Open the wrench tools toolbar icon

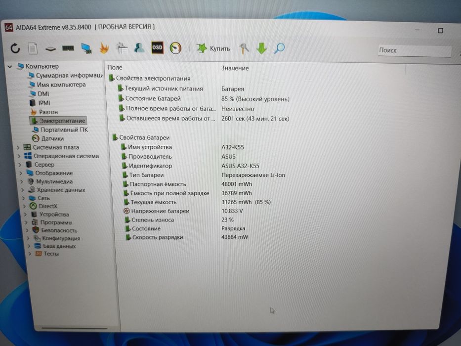[244, 48]
